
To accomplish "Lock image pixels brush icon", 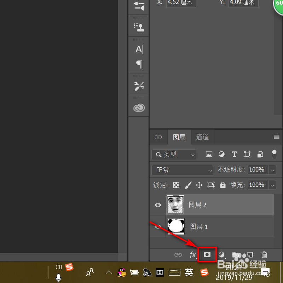I will (188, 185).
